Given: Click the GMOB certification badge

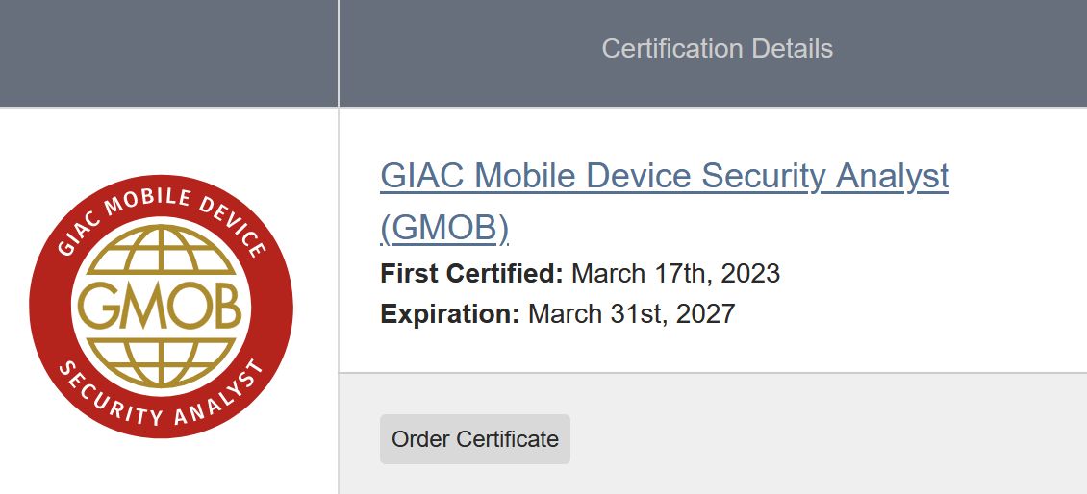Looking at the screenshot, I should [x=161, y=308].
